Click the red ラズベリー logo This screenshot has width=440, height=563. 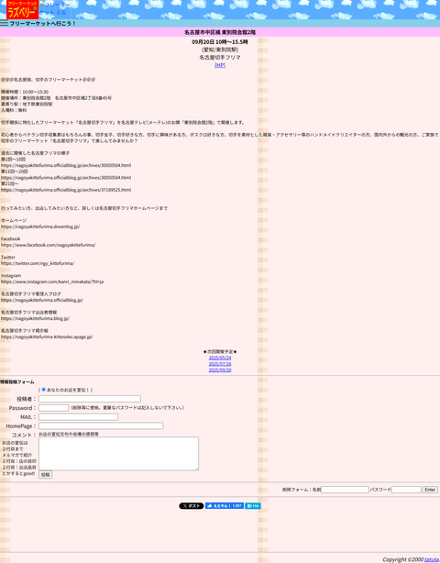[x=22, y=10]
